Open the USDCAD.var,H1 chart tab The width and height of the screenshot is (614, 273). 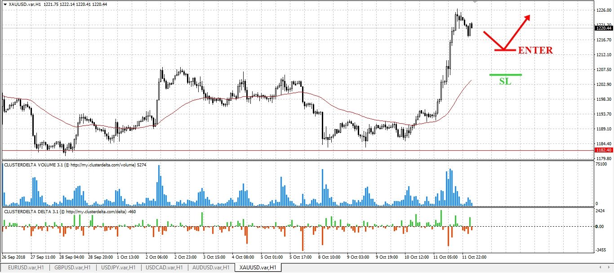(x=165, y=268)
